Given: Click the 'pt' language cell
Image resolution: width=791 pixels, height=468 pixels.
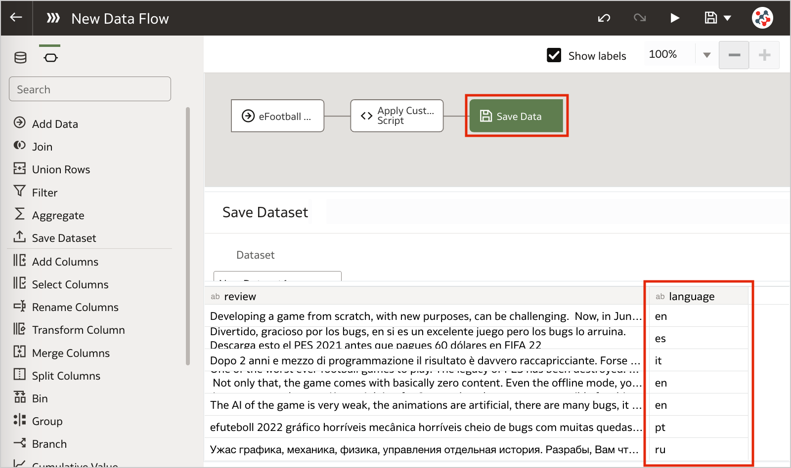Looking at the screenshot, I should (x=699, y=427).
